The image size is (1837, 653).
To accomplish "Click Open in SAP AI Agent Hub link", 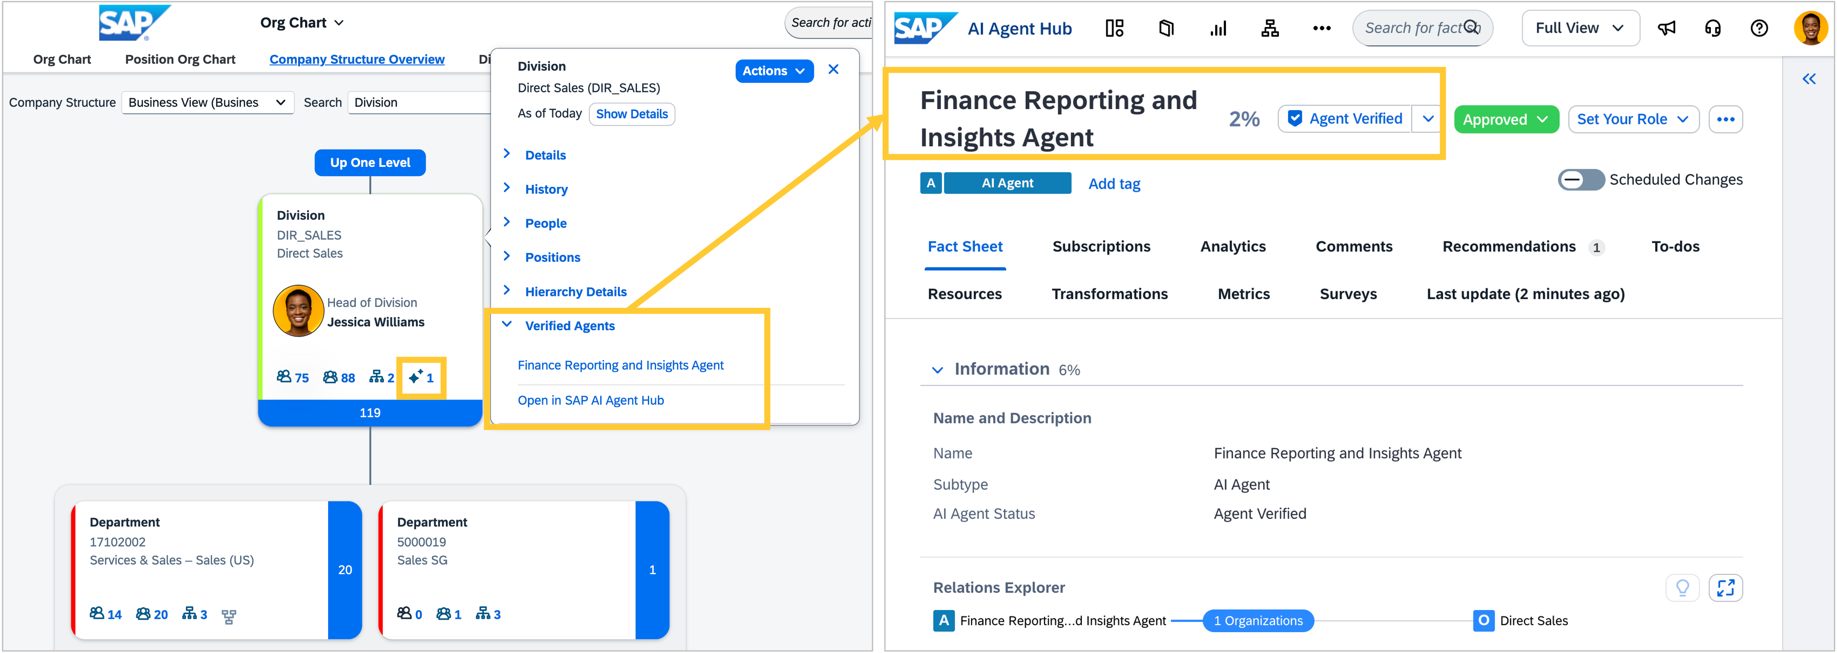I will point(591,401).
